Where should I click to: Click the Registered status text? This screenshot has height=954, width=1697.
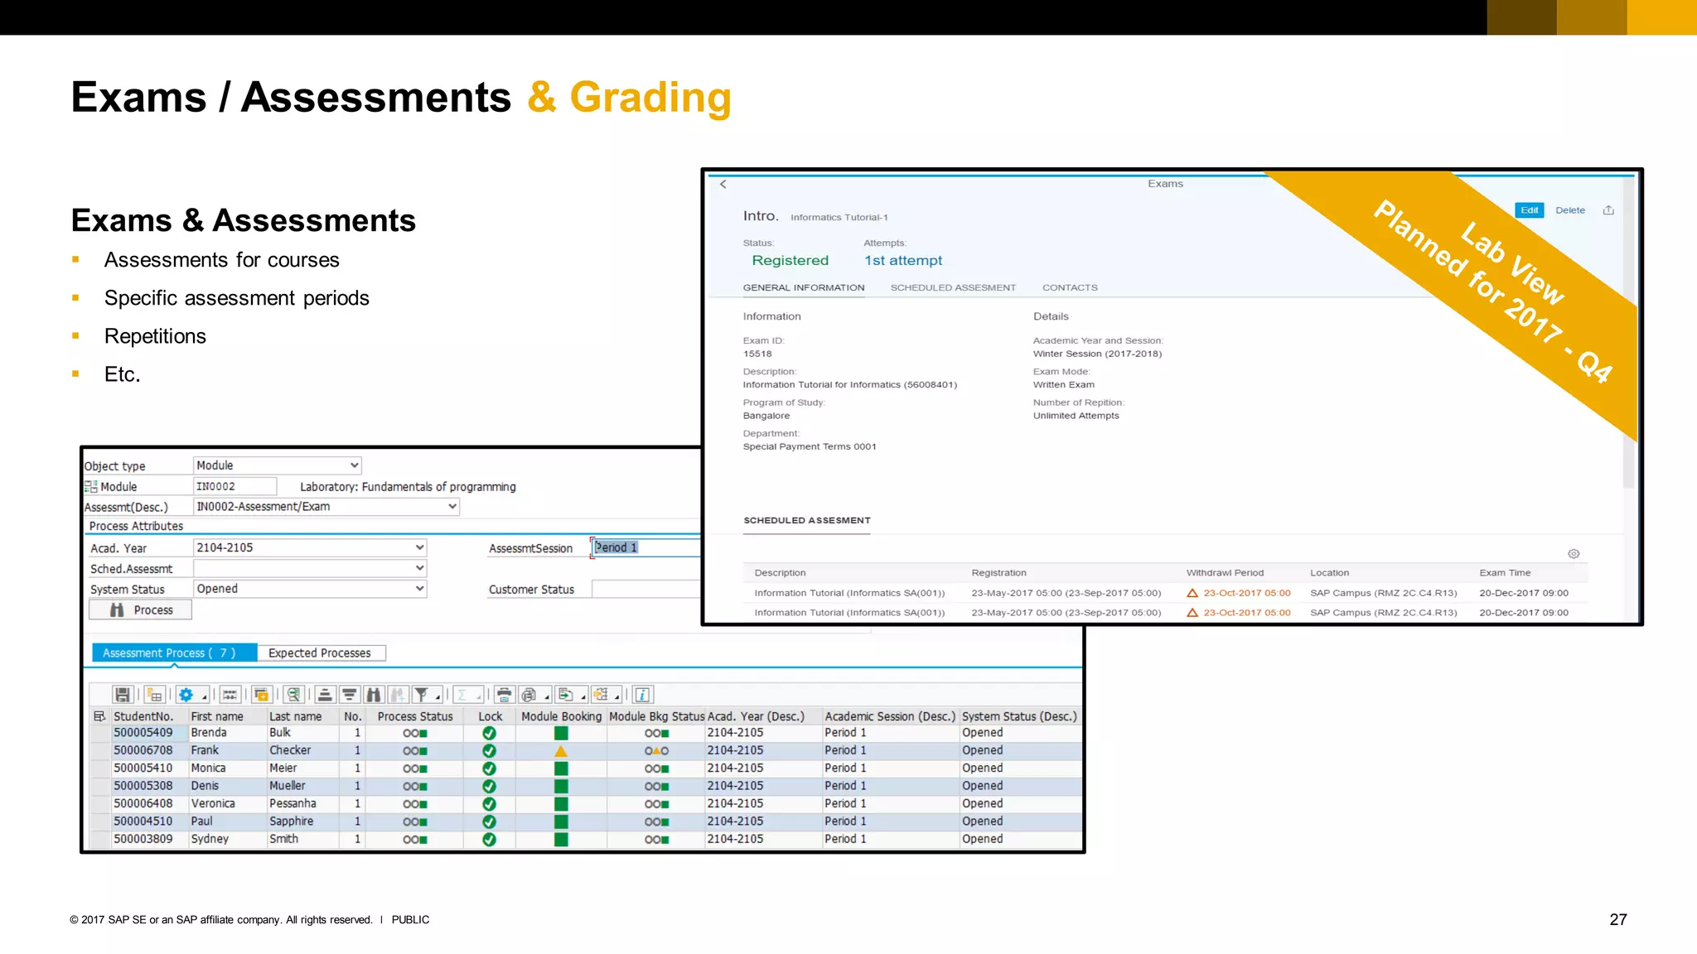pyautogui.click(x=790, y=260)
